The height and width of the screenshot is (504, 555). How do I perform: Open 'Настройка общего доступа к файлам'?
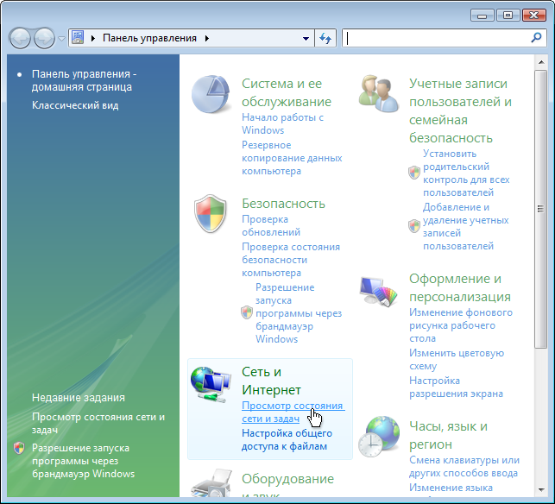point(287,439)
